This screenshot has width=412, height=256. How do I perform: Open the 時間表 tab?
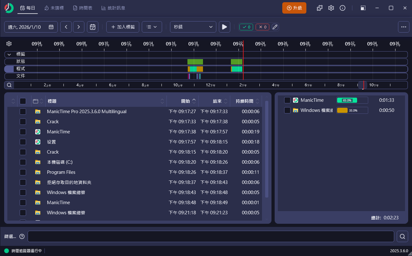83,8
